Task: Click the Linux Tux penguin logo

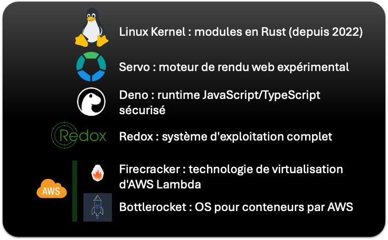Action: [91, 27]
